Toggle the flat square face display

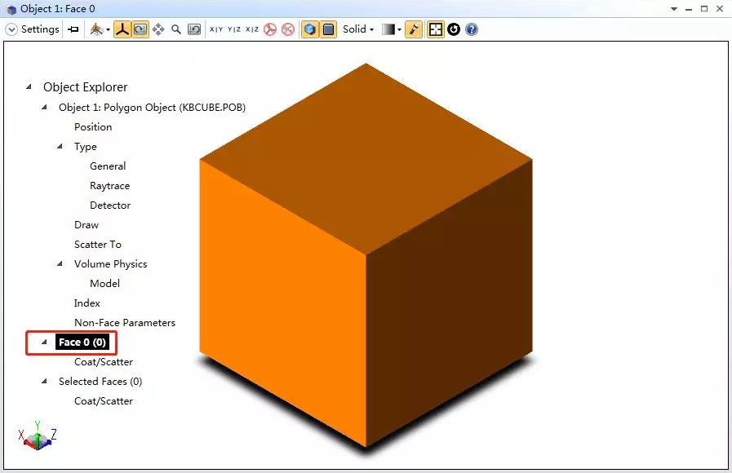tap(328, 29)
